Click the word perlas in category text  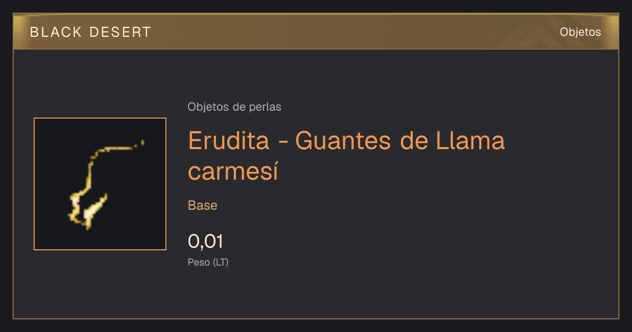coord(265,107)
